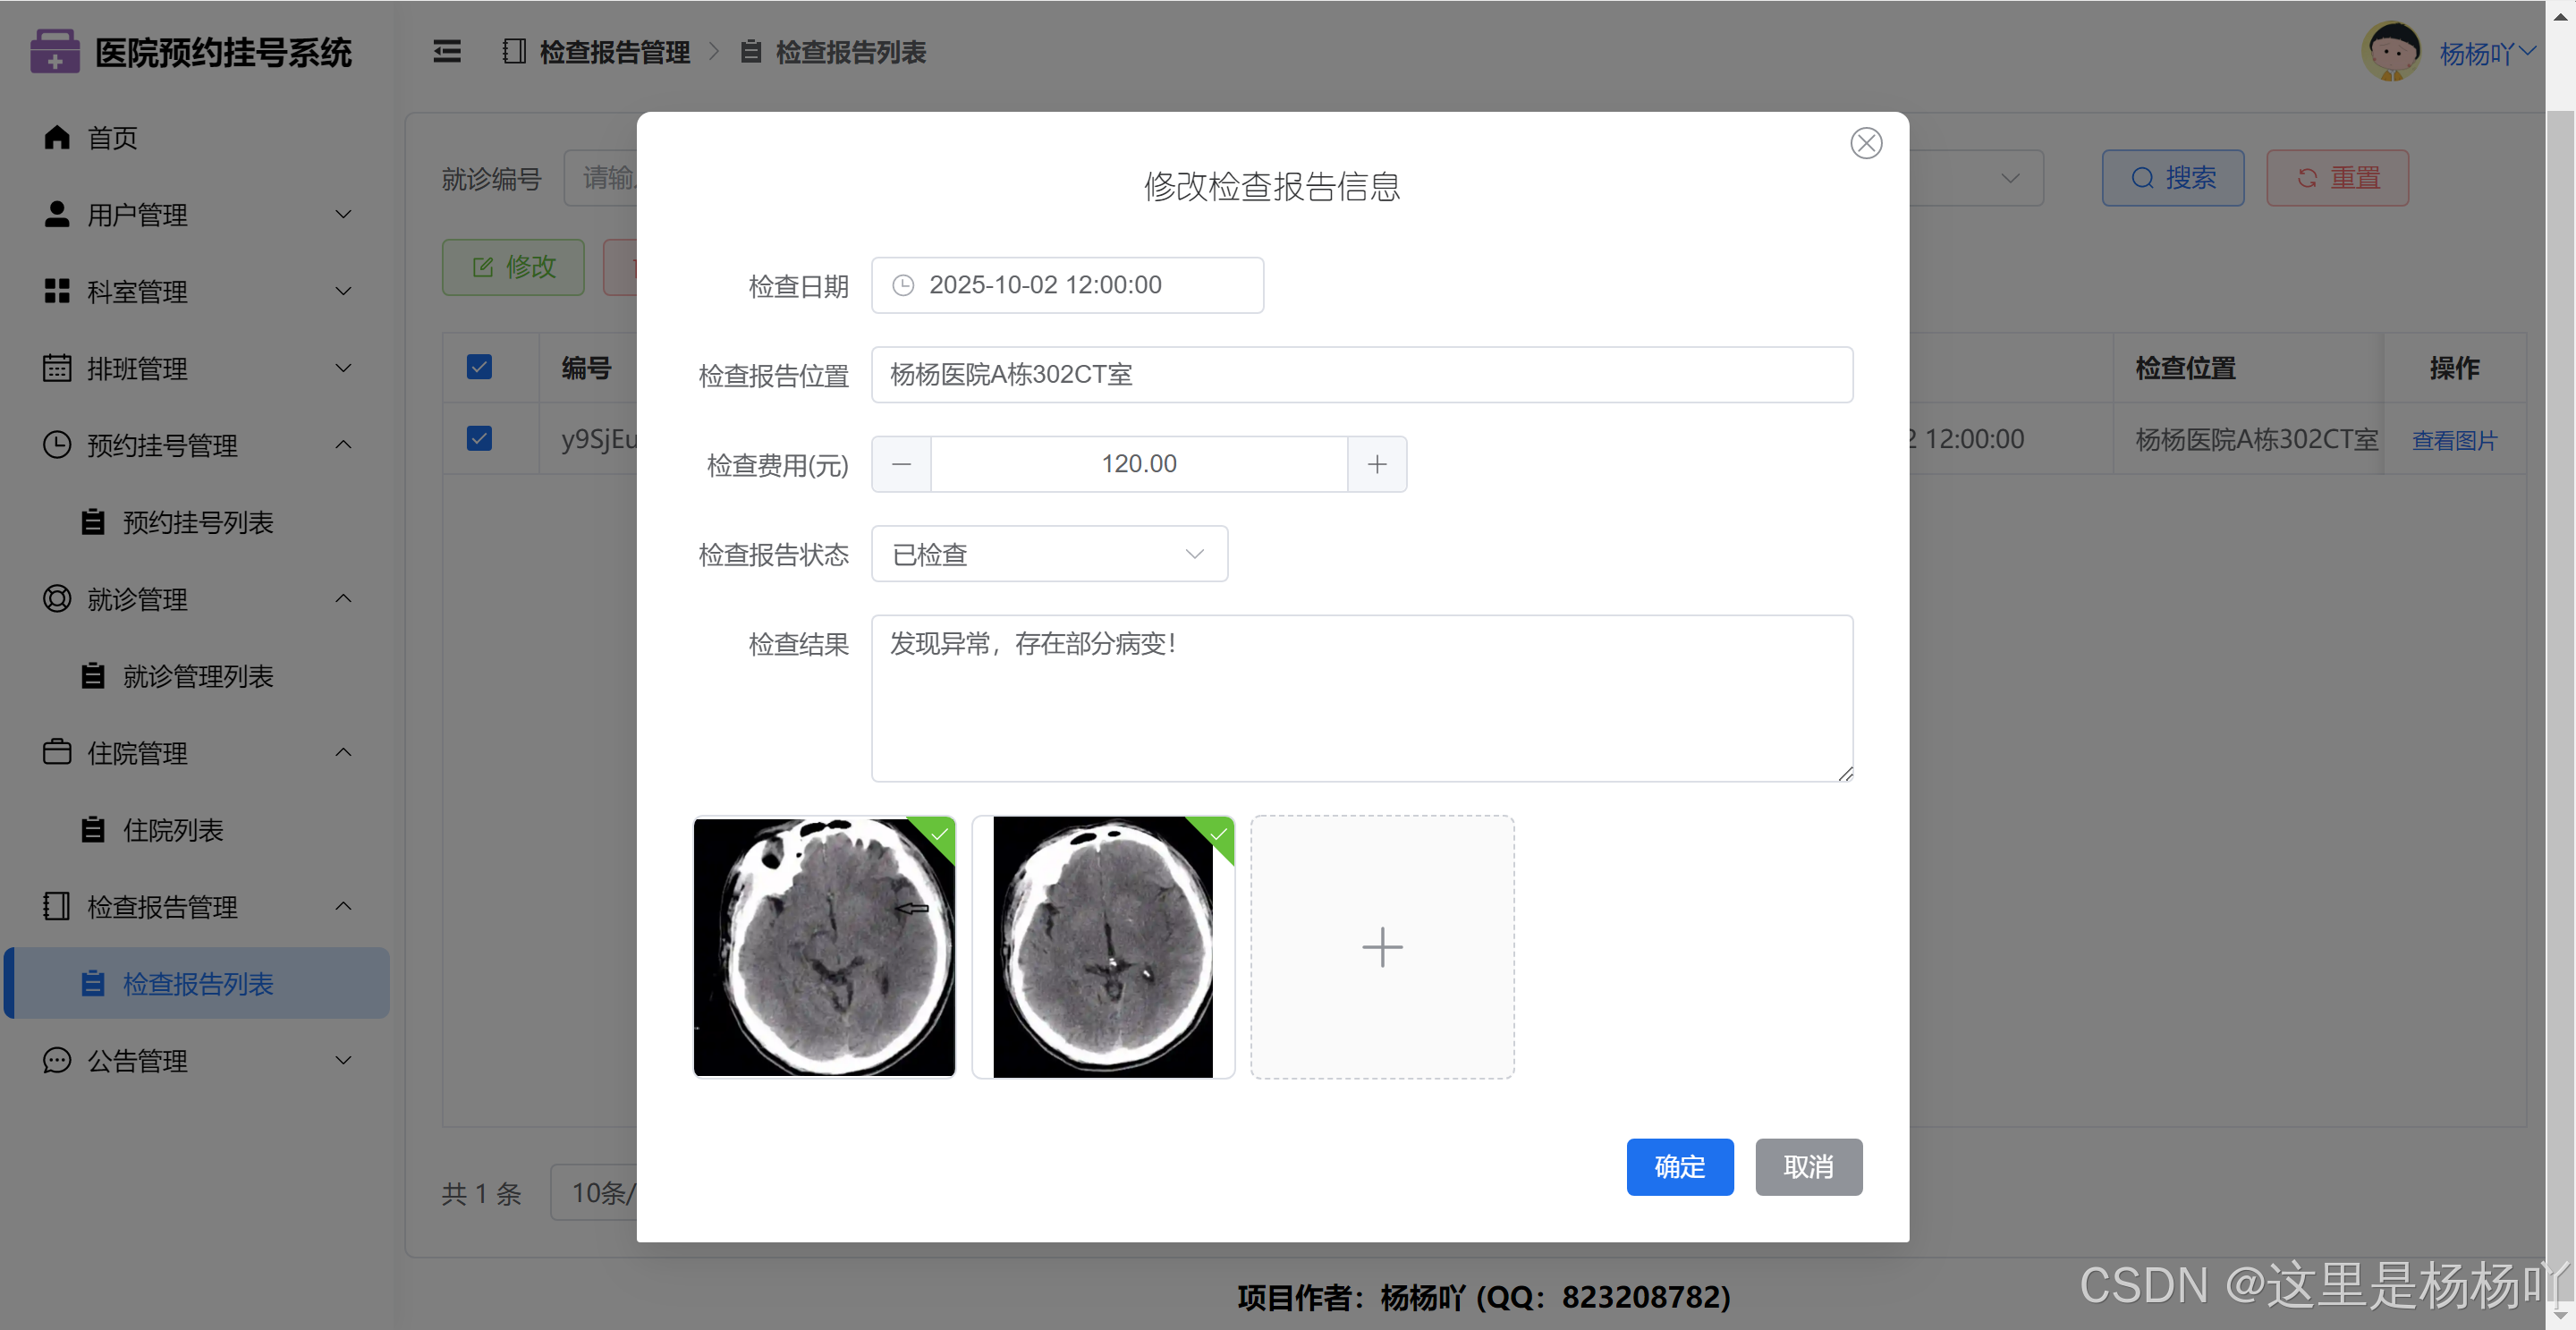Click the clock icon in date field

tap(903, 285)
